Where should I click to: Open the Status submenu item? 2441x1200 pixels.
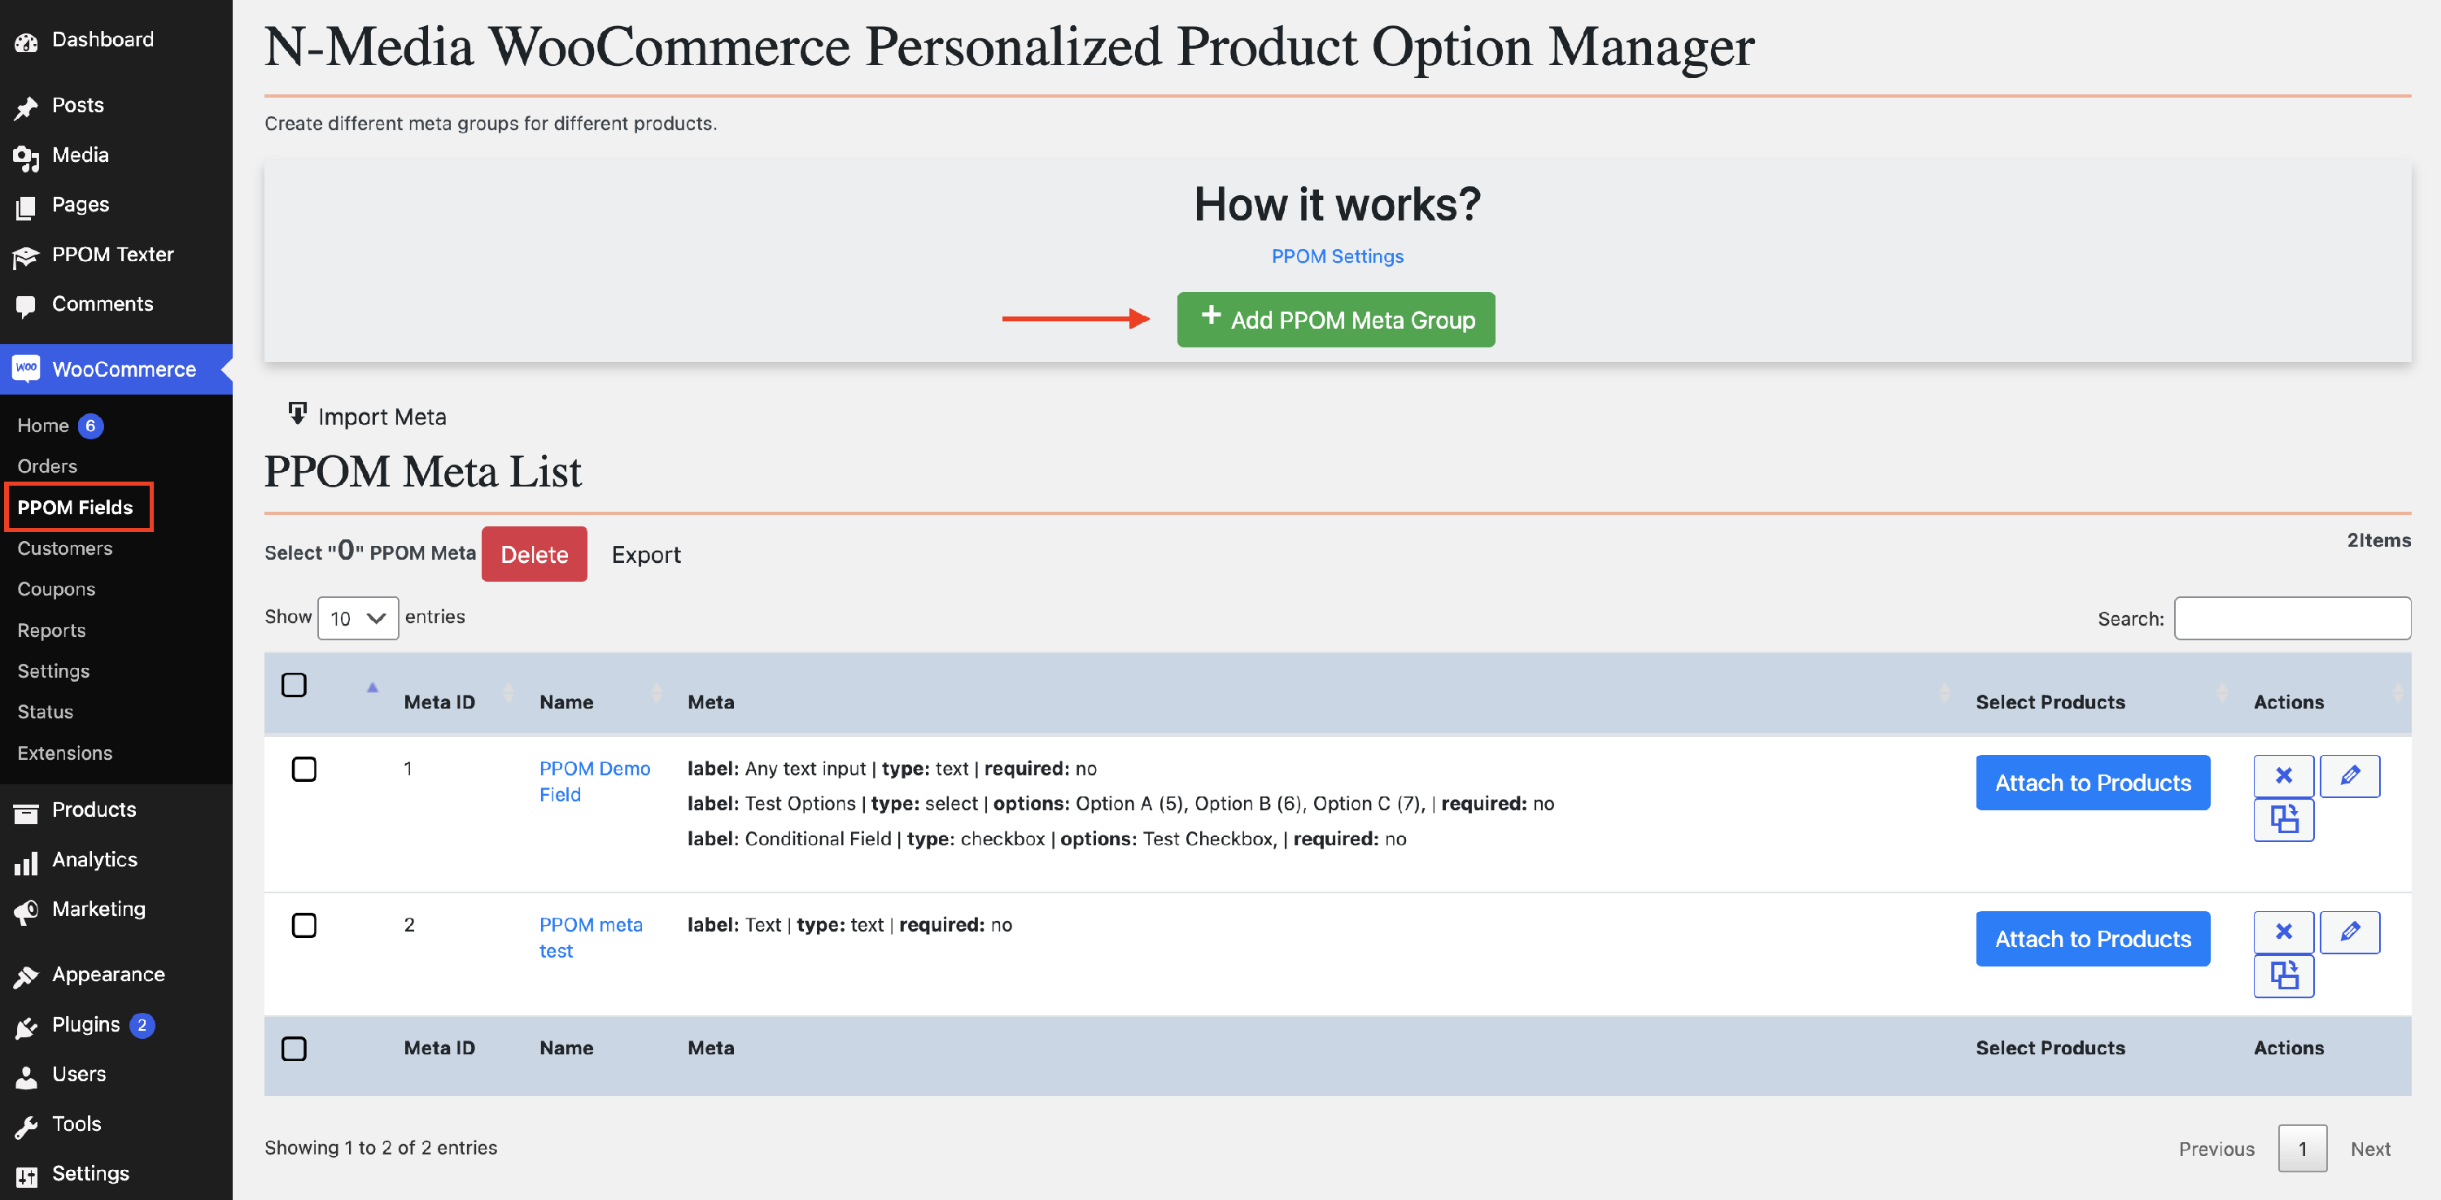pyautogui.click(x=45, y=712)
